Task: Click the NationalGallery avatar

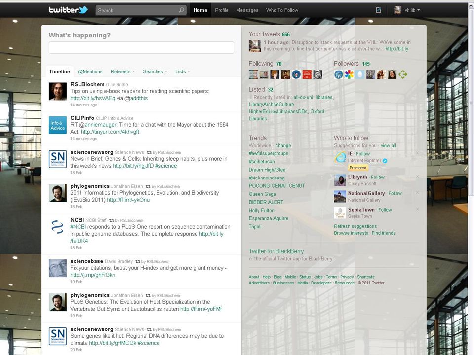Action: point(340,197)
